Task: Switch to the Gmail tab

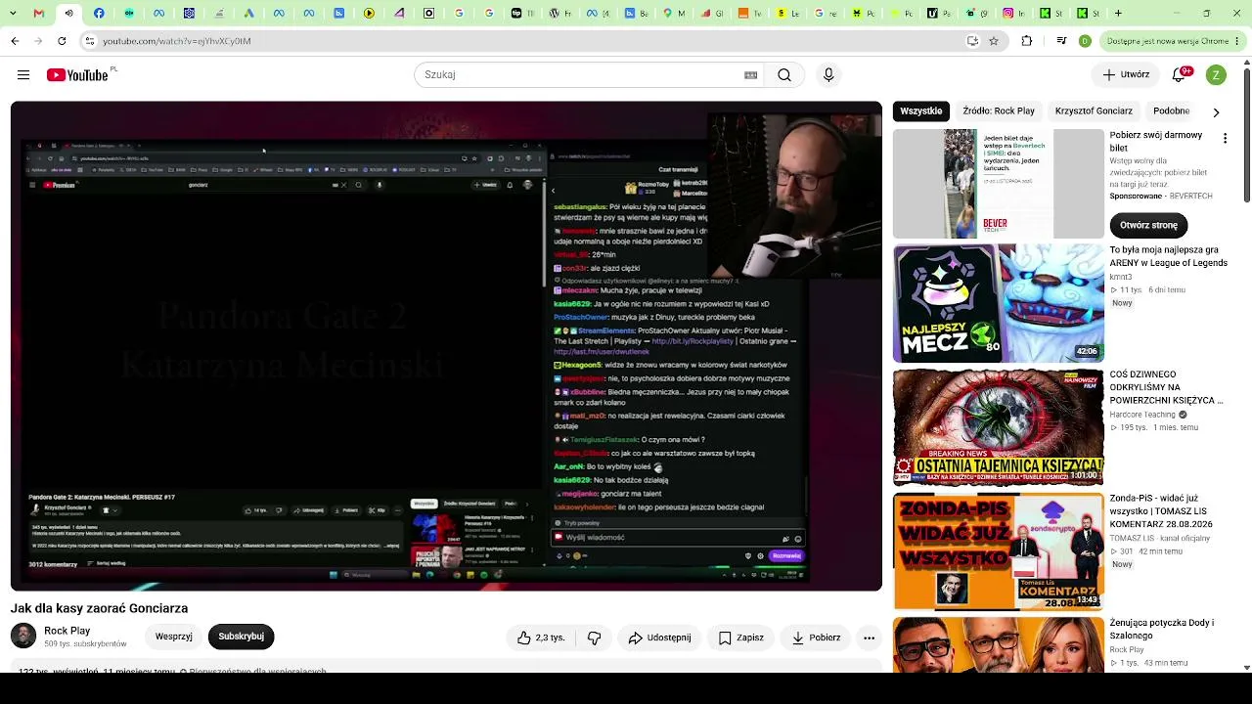Action: (39, 14)
